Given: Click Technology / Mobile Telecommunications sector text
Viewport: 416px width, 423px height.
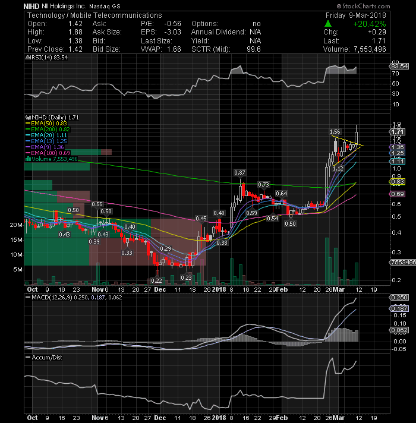Looking at the screenshot, I should pos(94,15).
